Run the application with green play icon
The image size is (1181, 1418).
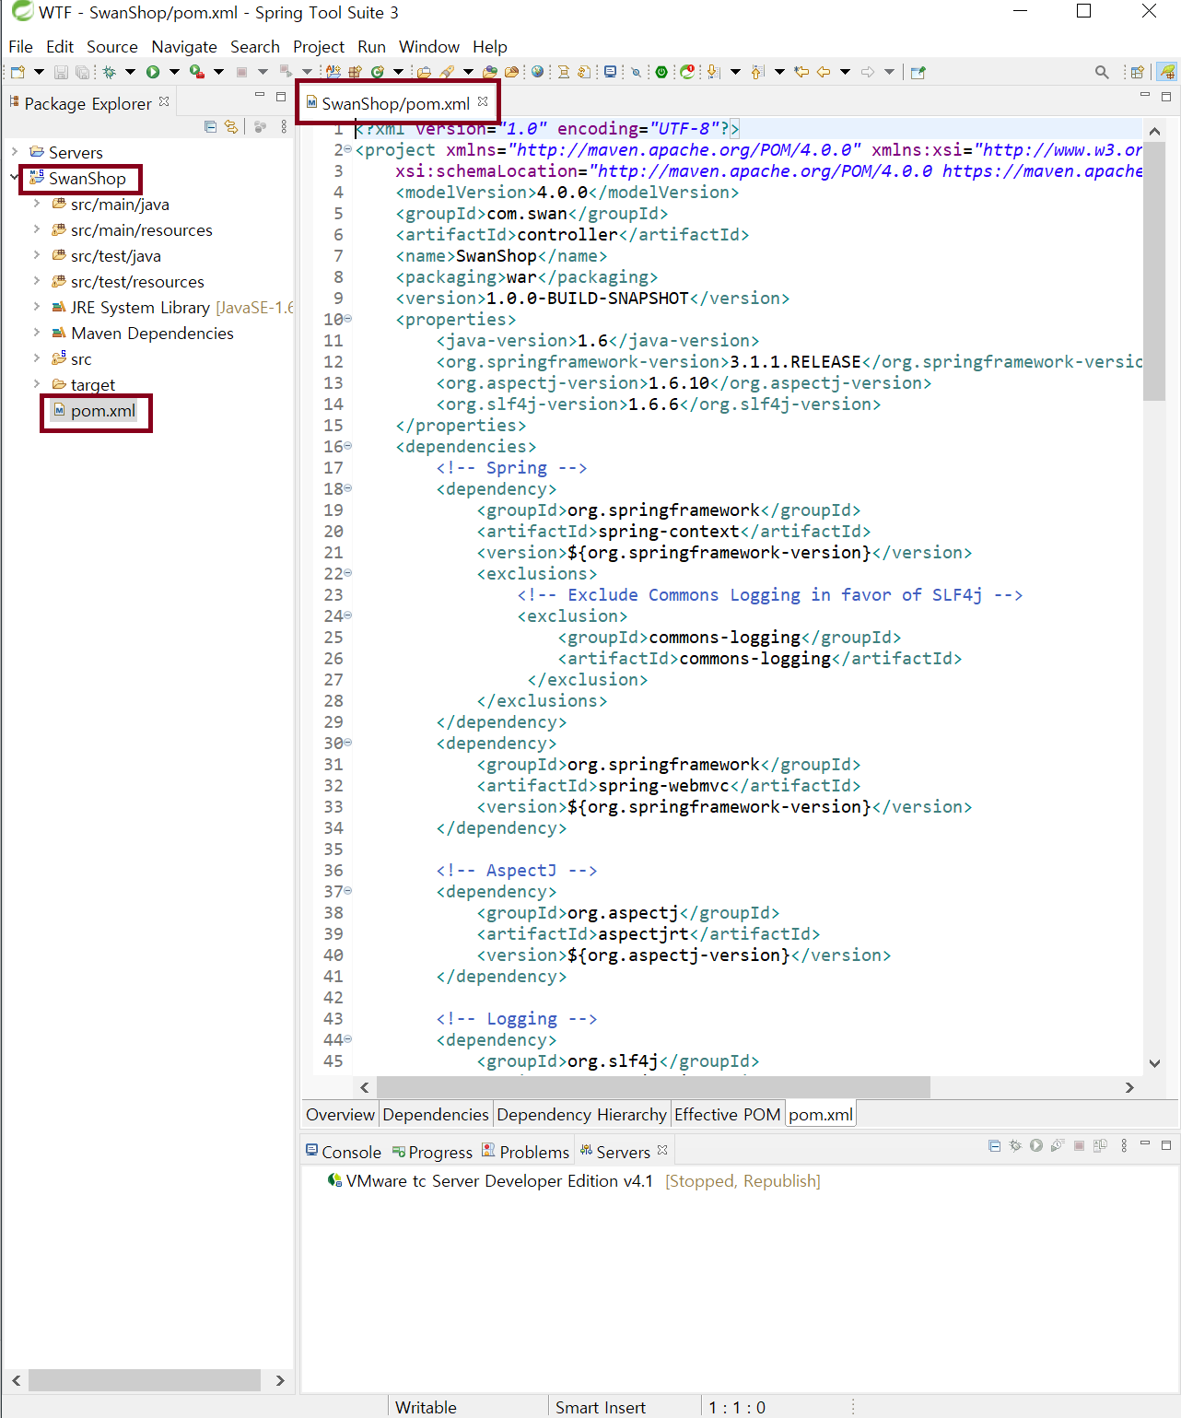pos(153,72)
